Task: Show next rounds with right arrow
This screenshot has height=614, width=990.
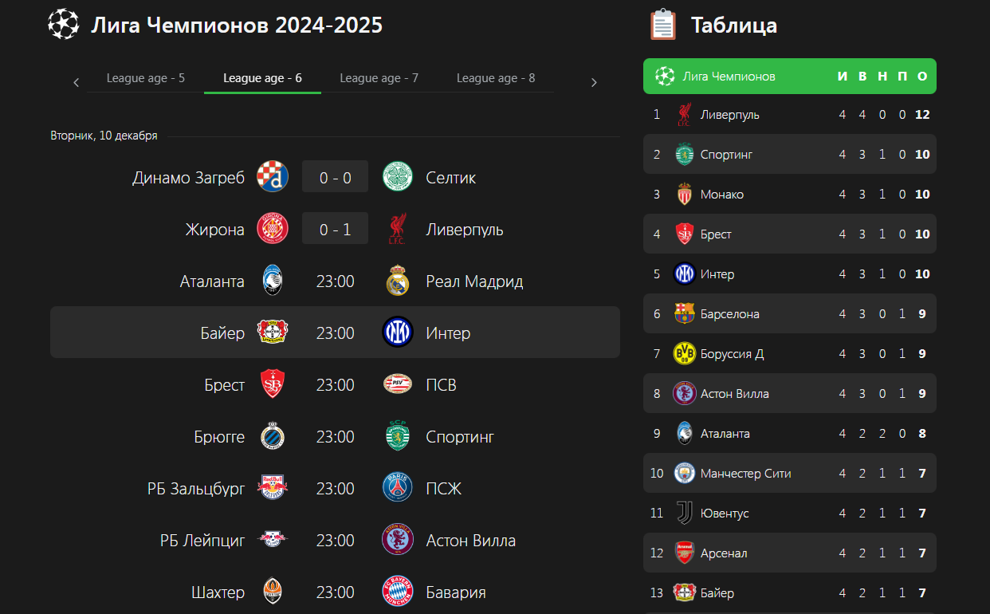Action: click(594, 82)
